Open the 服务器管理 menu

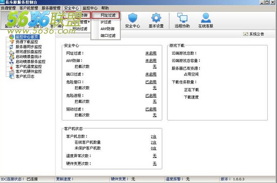click(x=51, y=8)
